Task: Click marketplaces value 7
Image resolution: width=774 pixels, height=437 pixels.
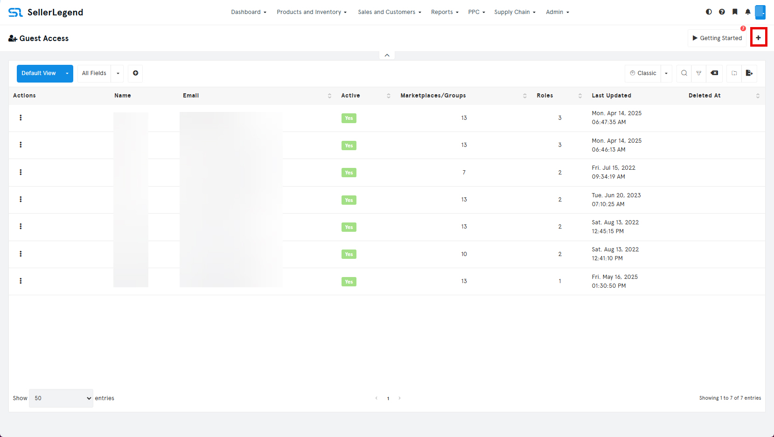Action: point(464,173)
